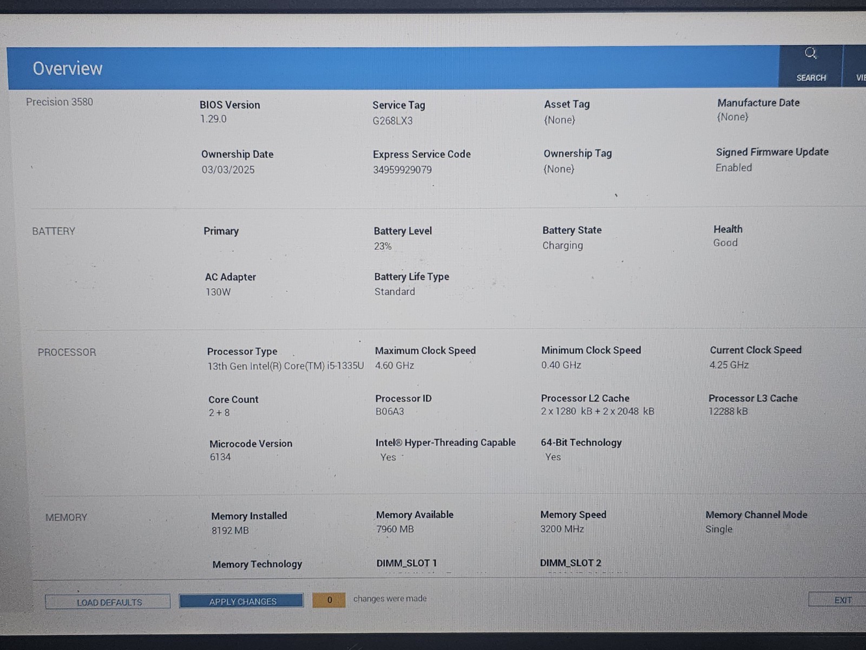Screen dimensions: 866x650
Task: Select Memory Installed value 8192 MB
Action: (230, 531)
